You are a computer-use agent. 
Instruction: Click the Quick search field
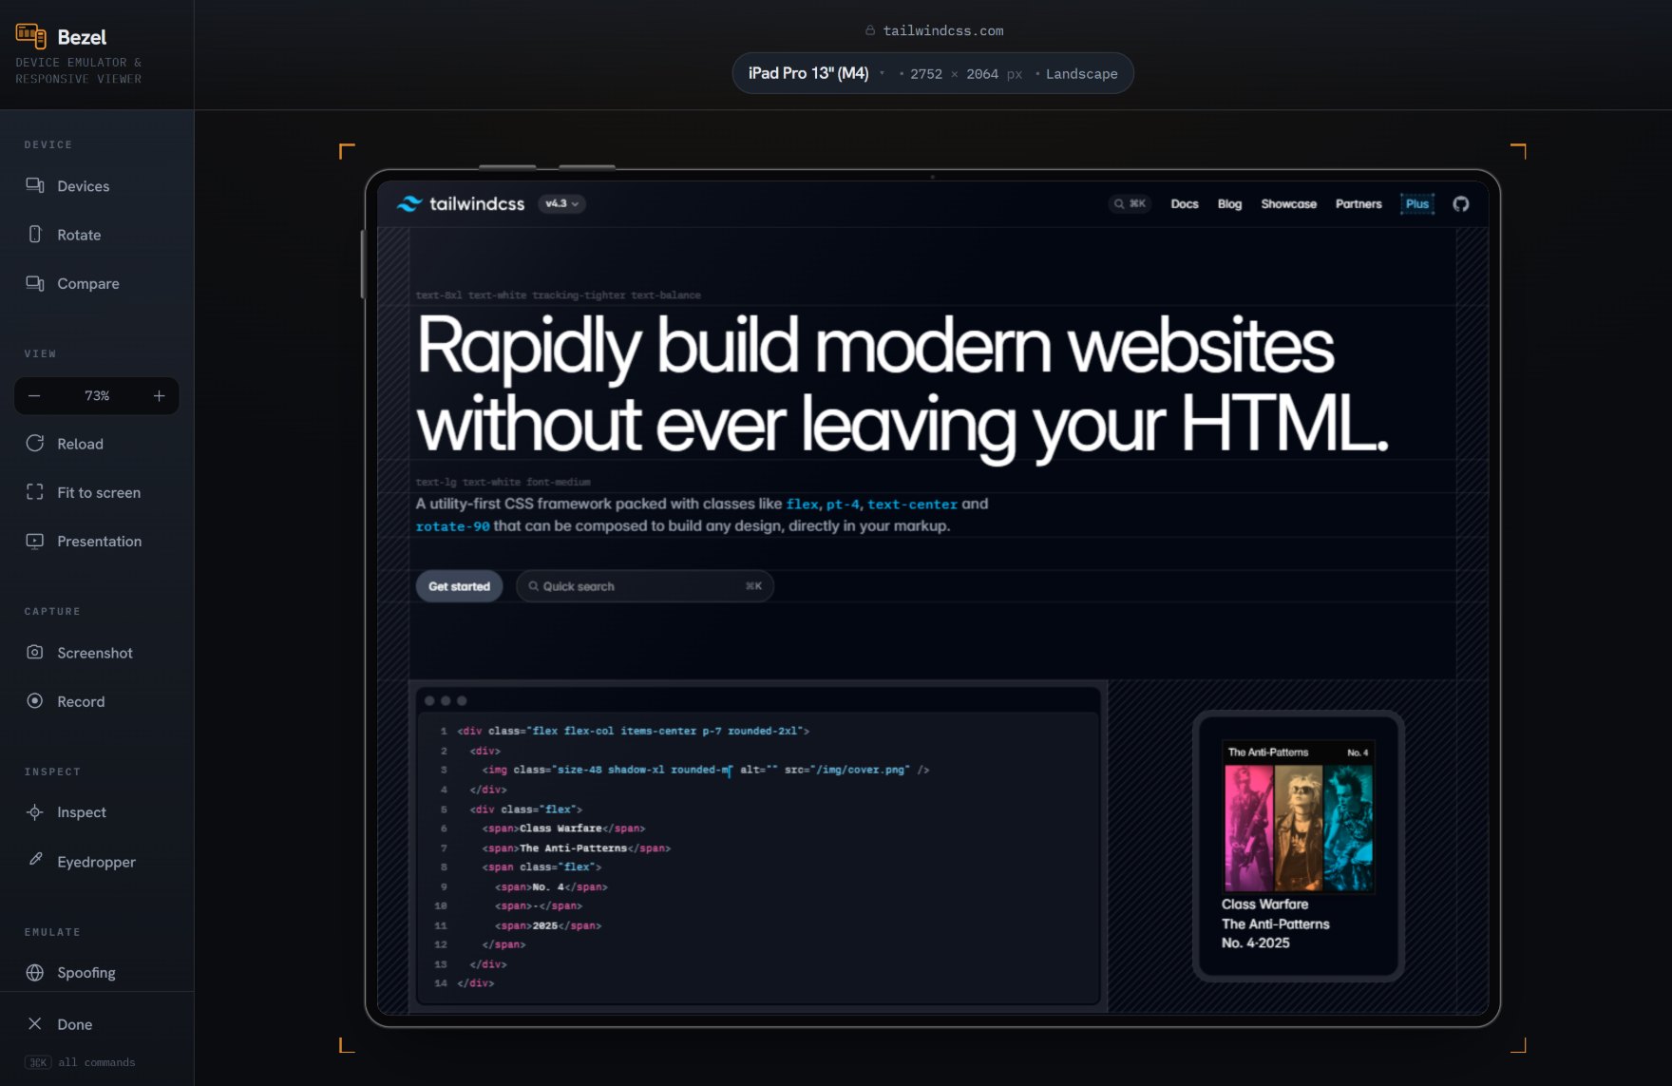coord(645,586)
